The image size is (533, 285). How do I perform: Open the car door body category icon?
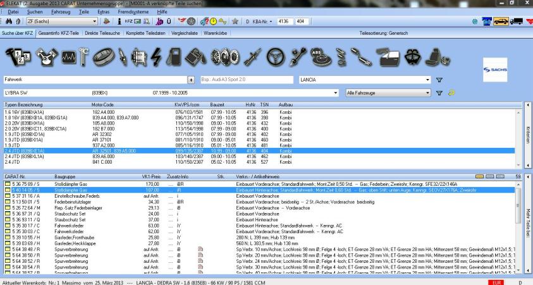point(388,57)
